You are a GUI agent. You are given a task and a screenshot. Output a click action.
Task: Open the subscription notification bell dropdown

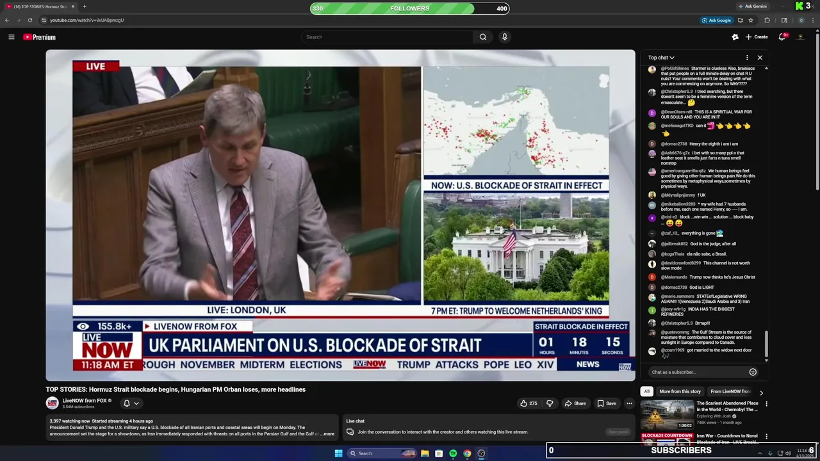coord(131,403)
